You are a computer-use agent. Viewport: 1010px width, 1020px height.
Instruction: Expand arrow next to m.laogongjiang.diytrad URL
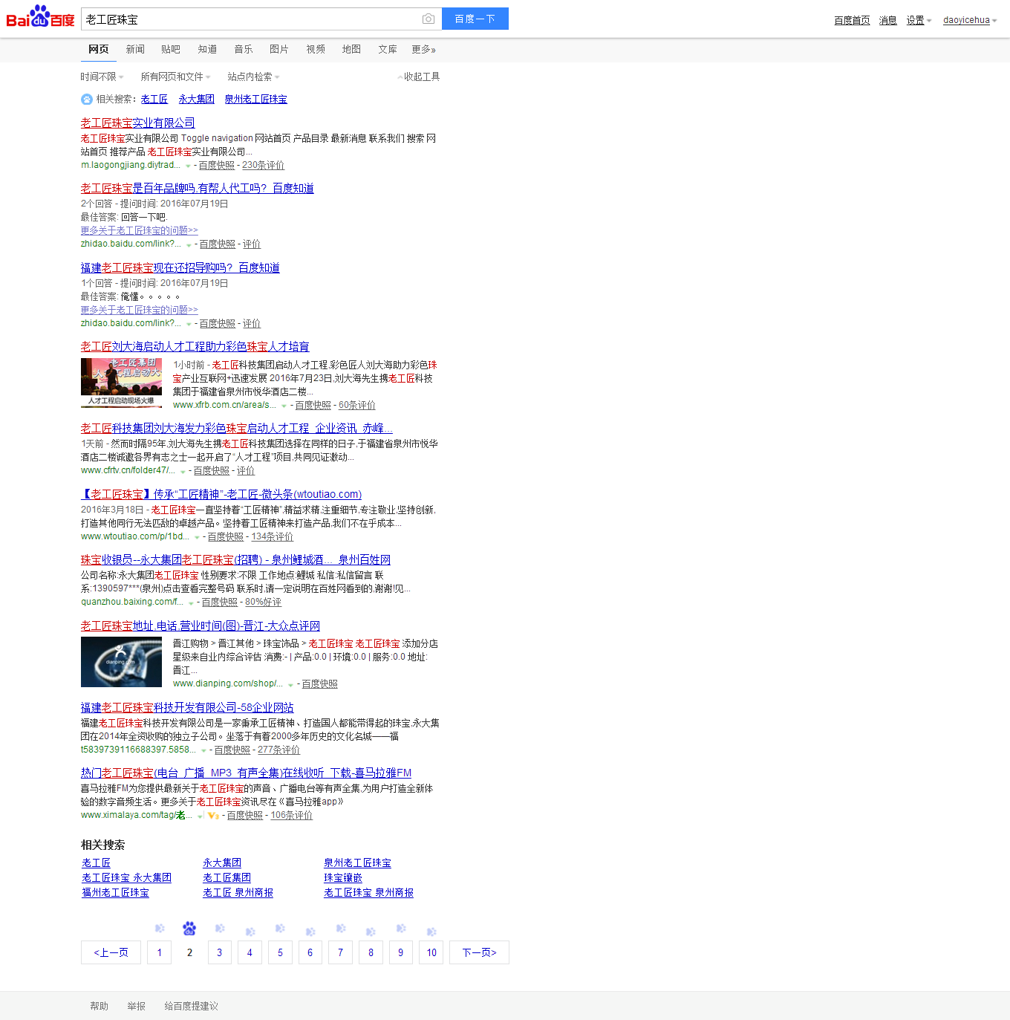tap(188, 166)
